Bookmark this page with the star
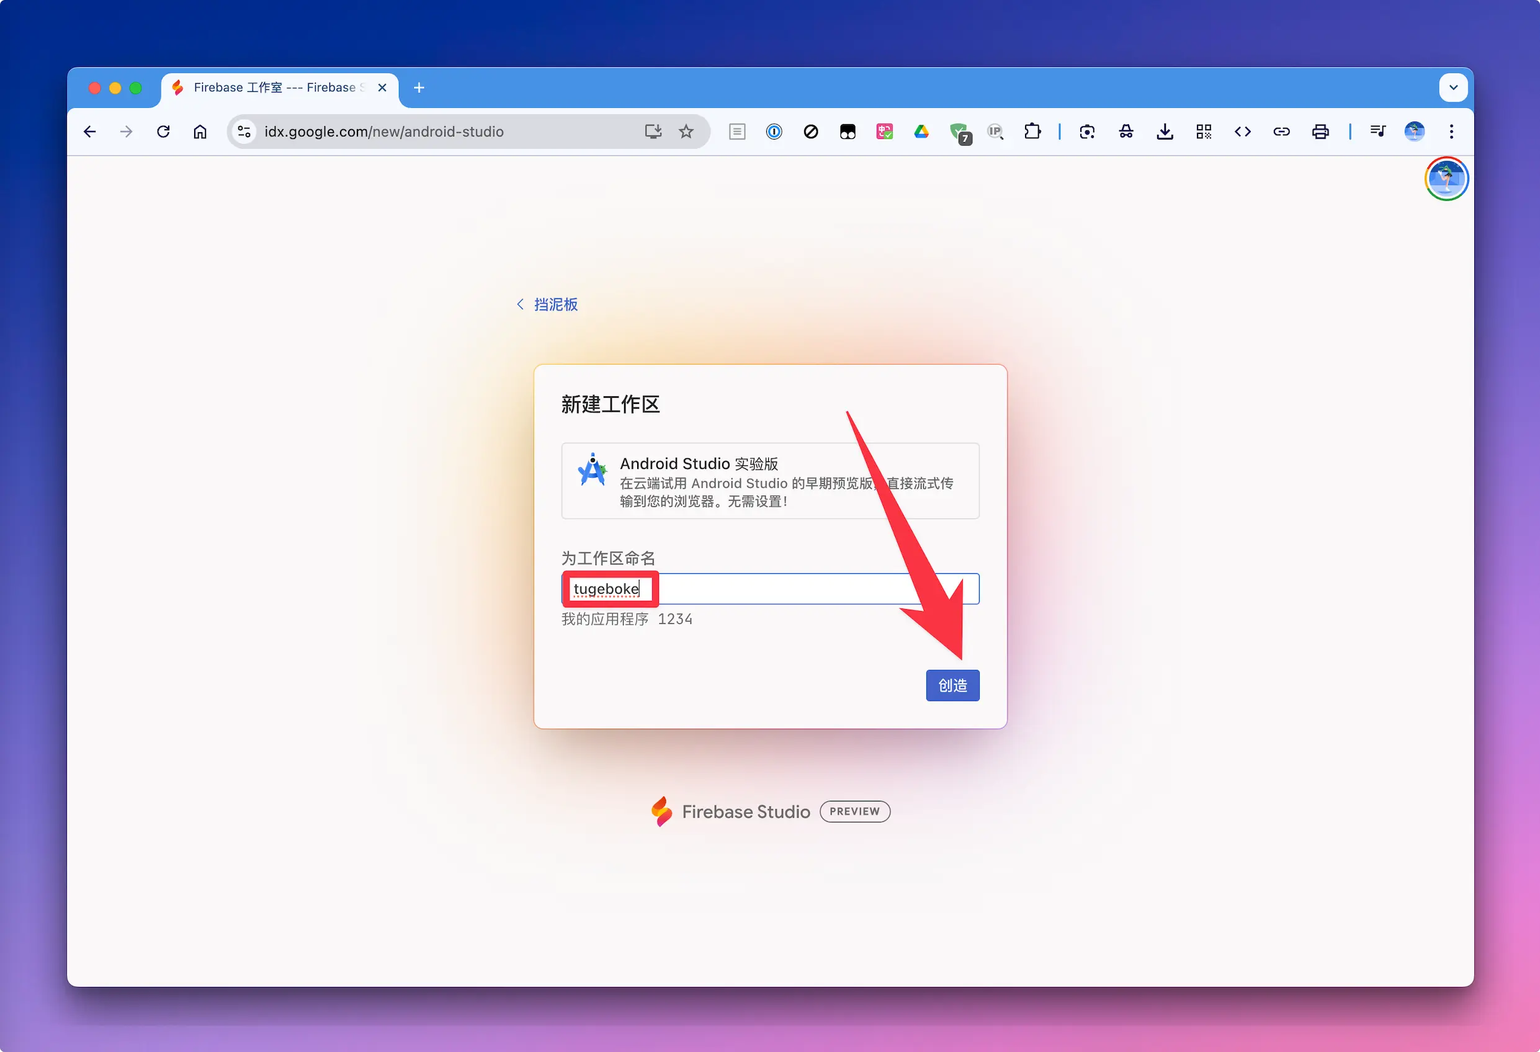This screenshot has width=1540, height=1052. click(686, 132)
